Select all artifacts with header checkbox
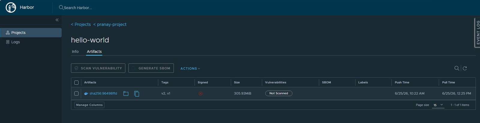The height and width of the screenshot is (123, 480). [76, 82]
